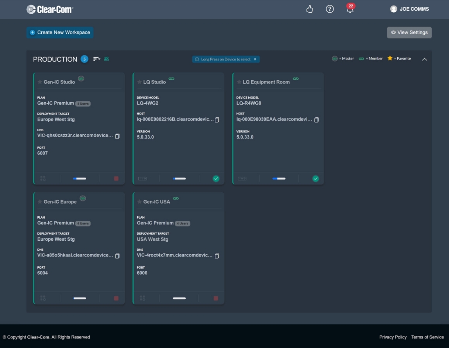Screen dimensions: 449x348
Task: Open the Privacy Policy link
Action: coord(393,337)
